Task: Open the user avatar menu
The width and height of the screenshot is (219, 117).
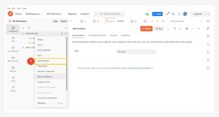Action: [185, 14]
